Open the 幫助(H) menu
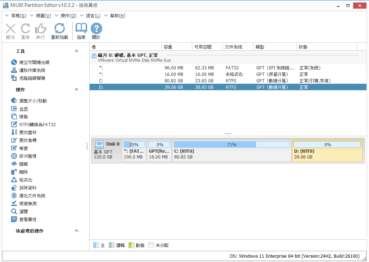The height and width of the screenshot is (262, 369). click(115, 16)
